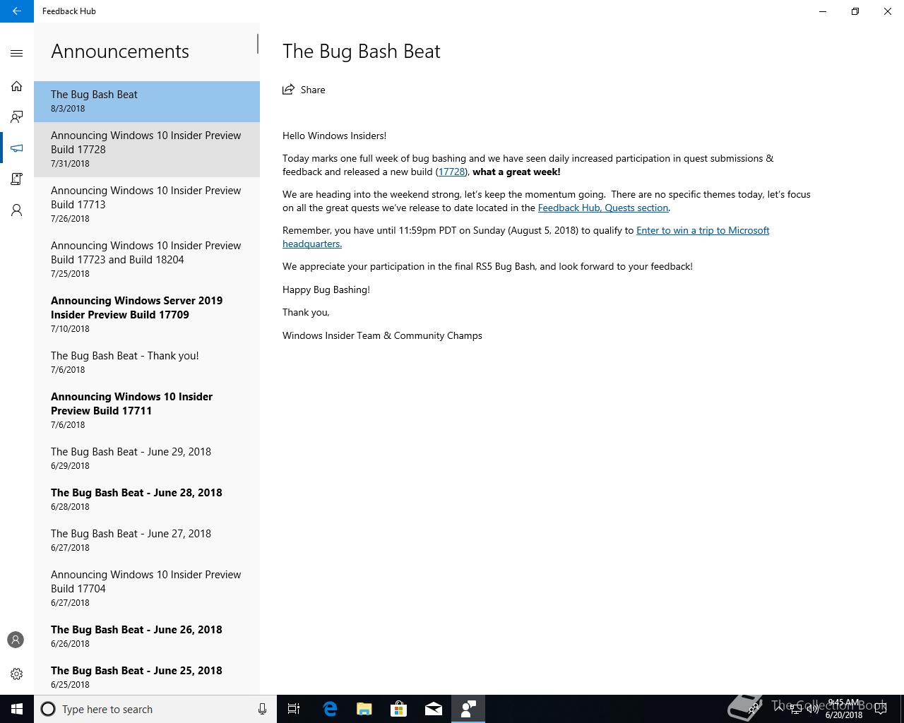Expand the hamburger navigation menu
Image resolution: width=904 pixels, height=723 pixels.
point(17,53)
